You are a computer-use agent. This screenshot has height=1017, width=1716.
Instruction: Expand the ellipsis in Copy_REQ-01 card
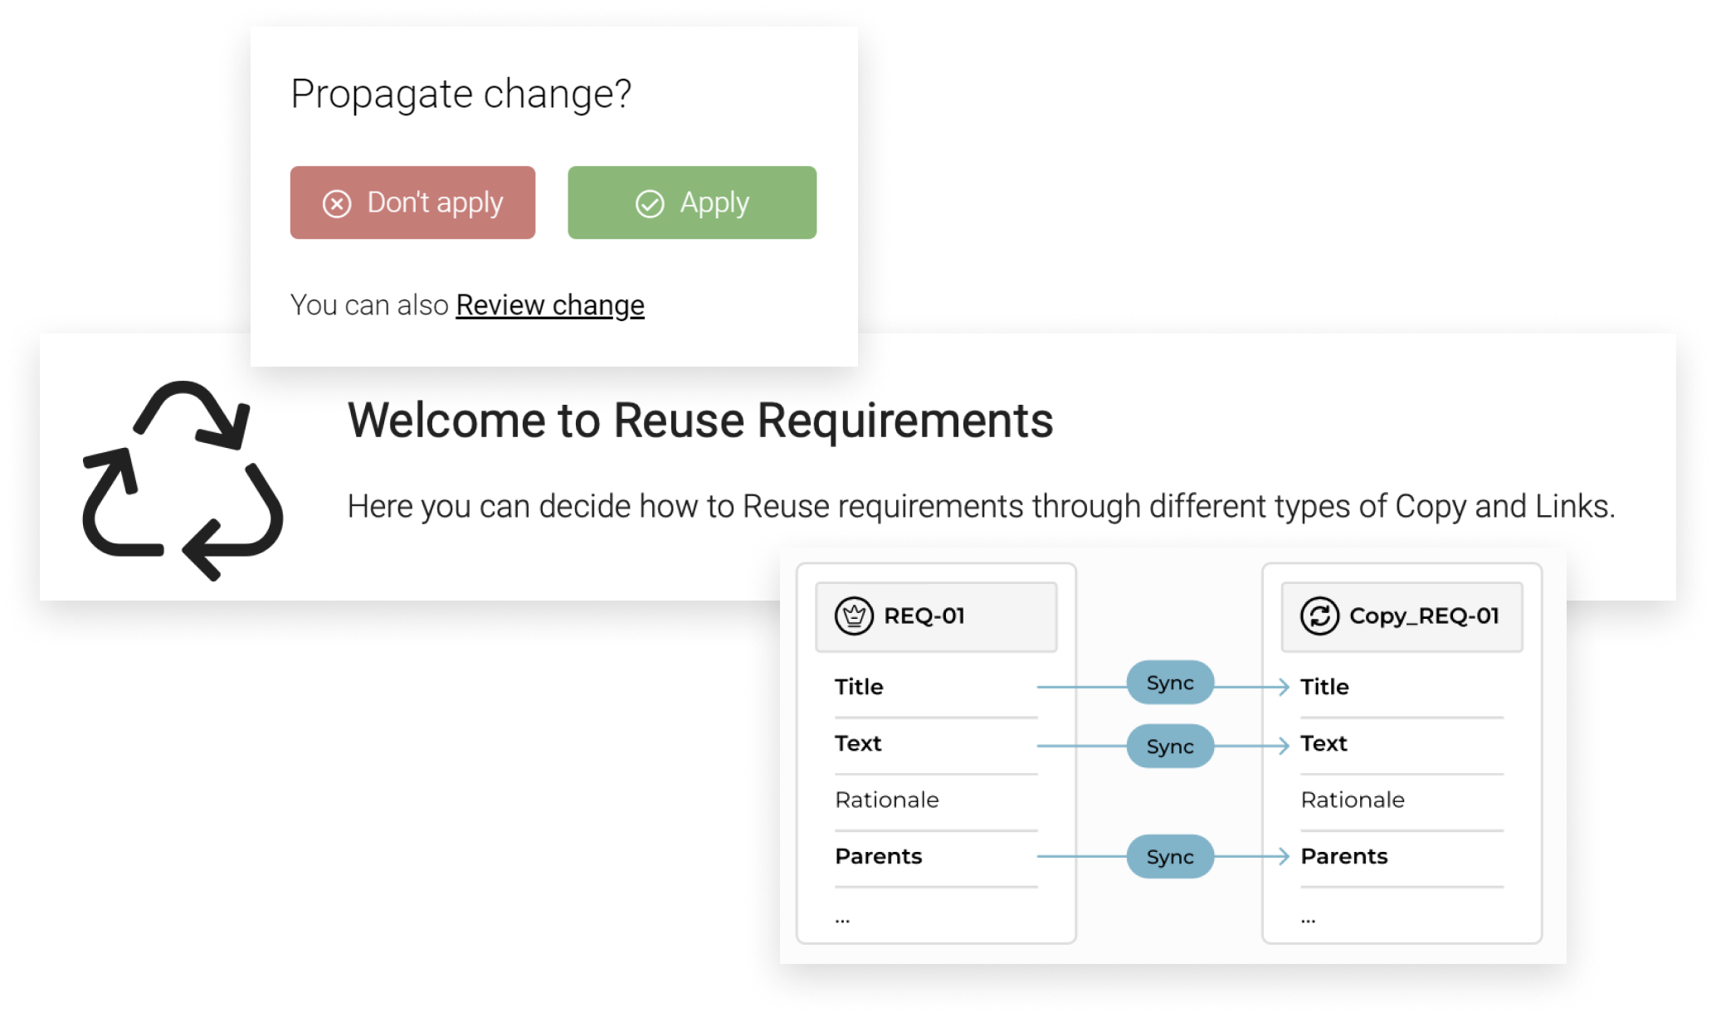pos(1308,920)
